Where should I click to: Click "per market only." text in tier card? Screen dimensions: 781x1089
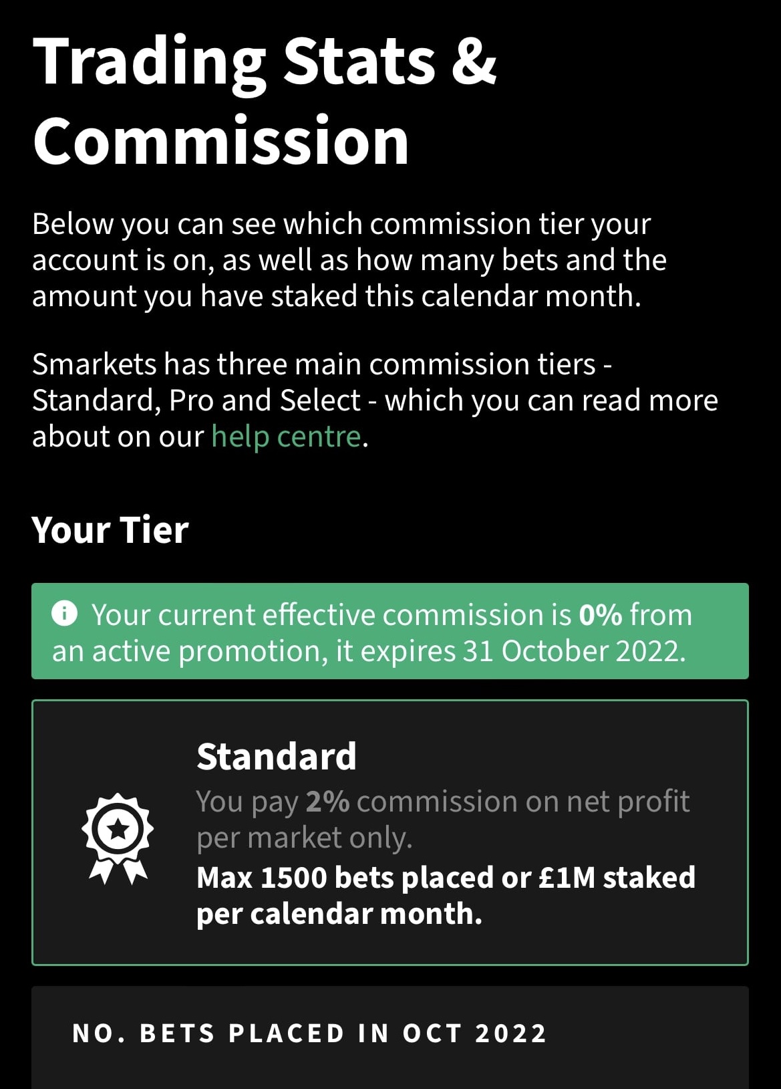(304, 838)
